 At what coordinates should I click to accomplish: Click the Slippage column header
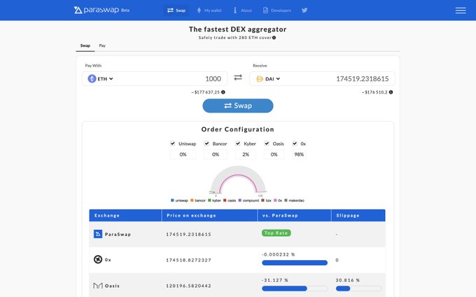click(358, 215)
